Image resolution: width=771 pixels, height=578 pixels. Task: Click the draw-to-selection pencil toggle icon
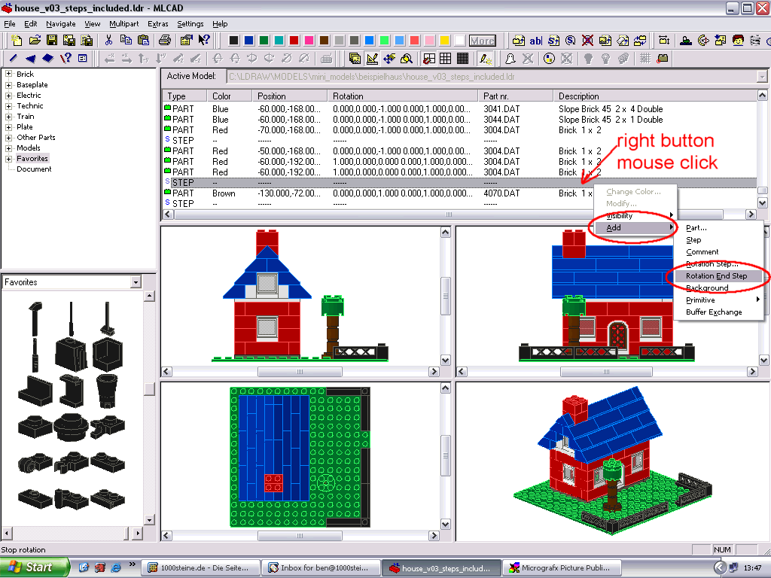(486, 59)
